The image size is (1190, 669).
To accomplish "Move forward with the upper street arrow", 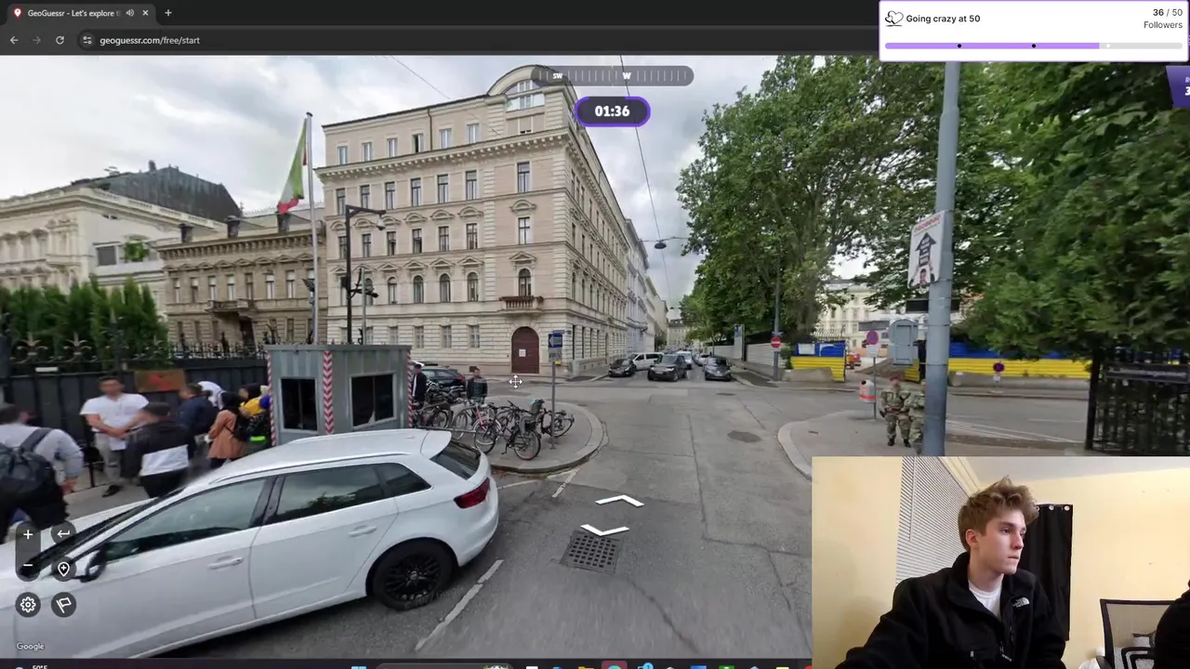I will point(619,501).
